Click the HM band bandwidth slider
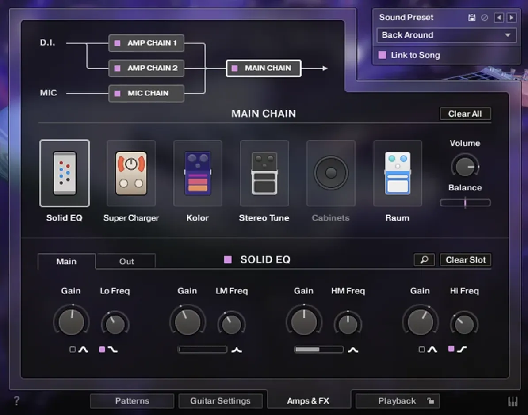This screenshot has width=528, height=415. pyautogui.click(x=318, y=350)
